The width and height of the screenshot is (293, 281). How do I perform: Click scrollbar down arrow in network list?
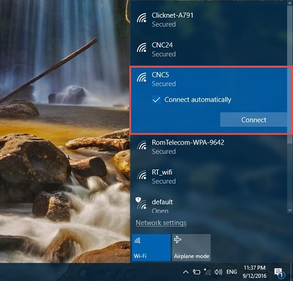pyautogui.click(x=290, y=210)
